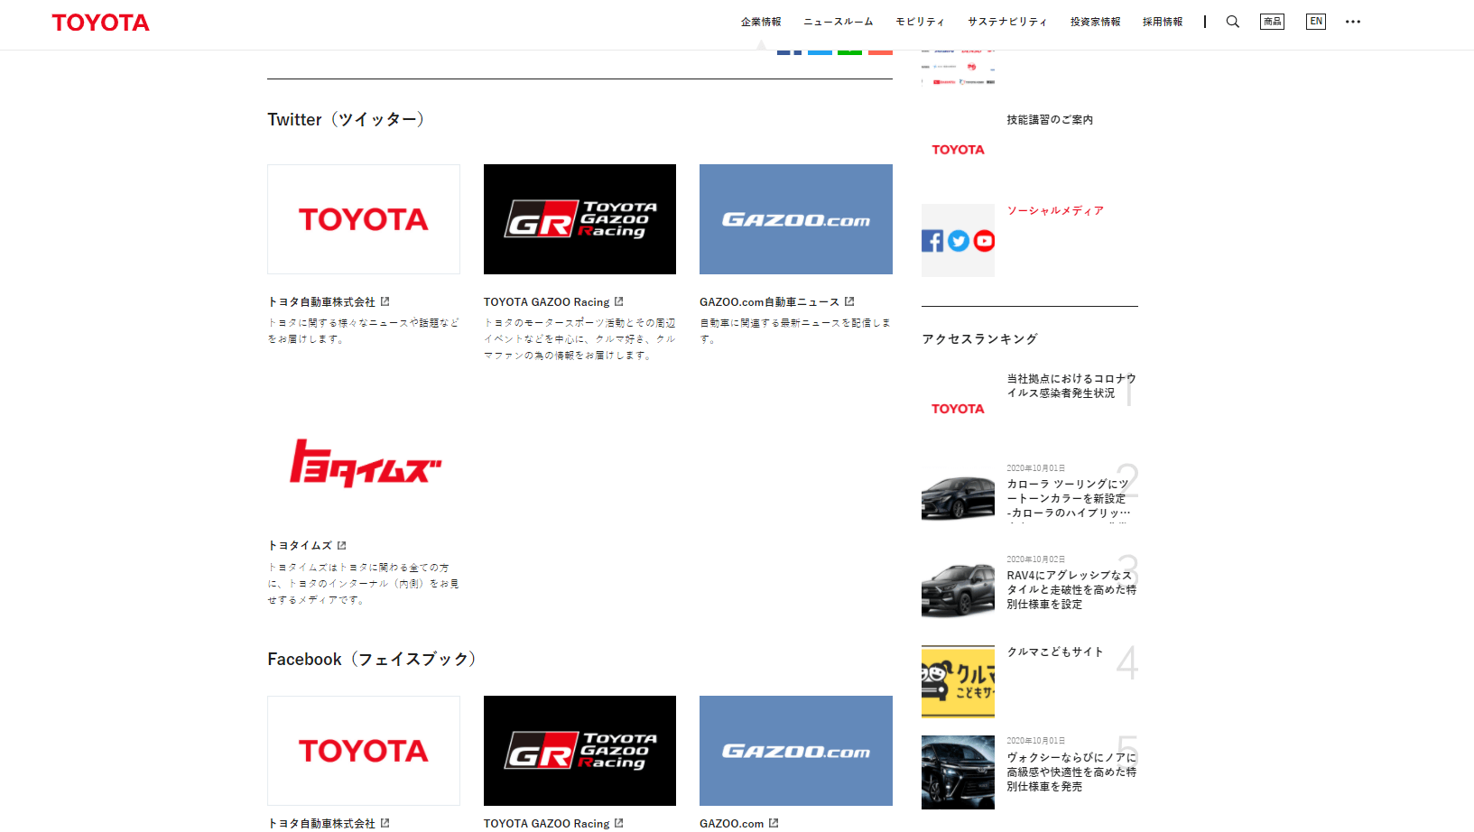Open ソーシャルメディア sidebar link
Viewport: 1474px width, 832px height.
coord(1055,211)
